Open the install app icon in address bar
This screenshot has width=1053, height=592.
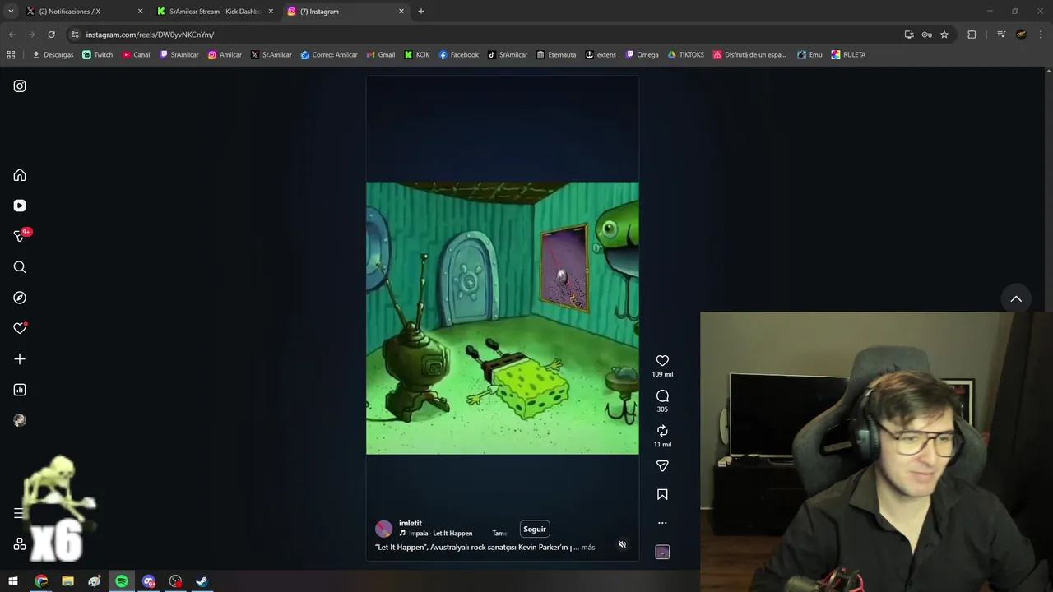pyautogui.click(x=909, y=35)
